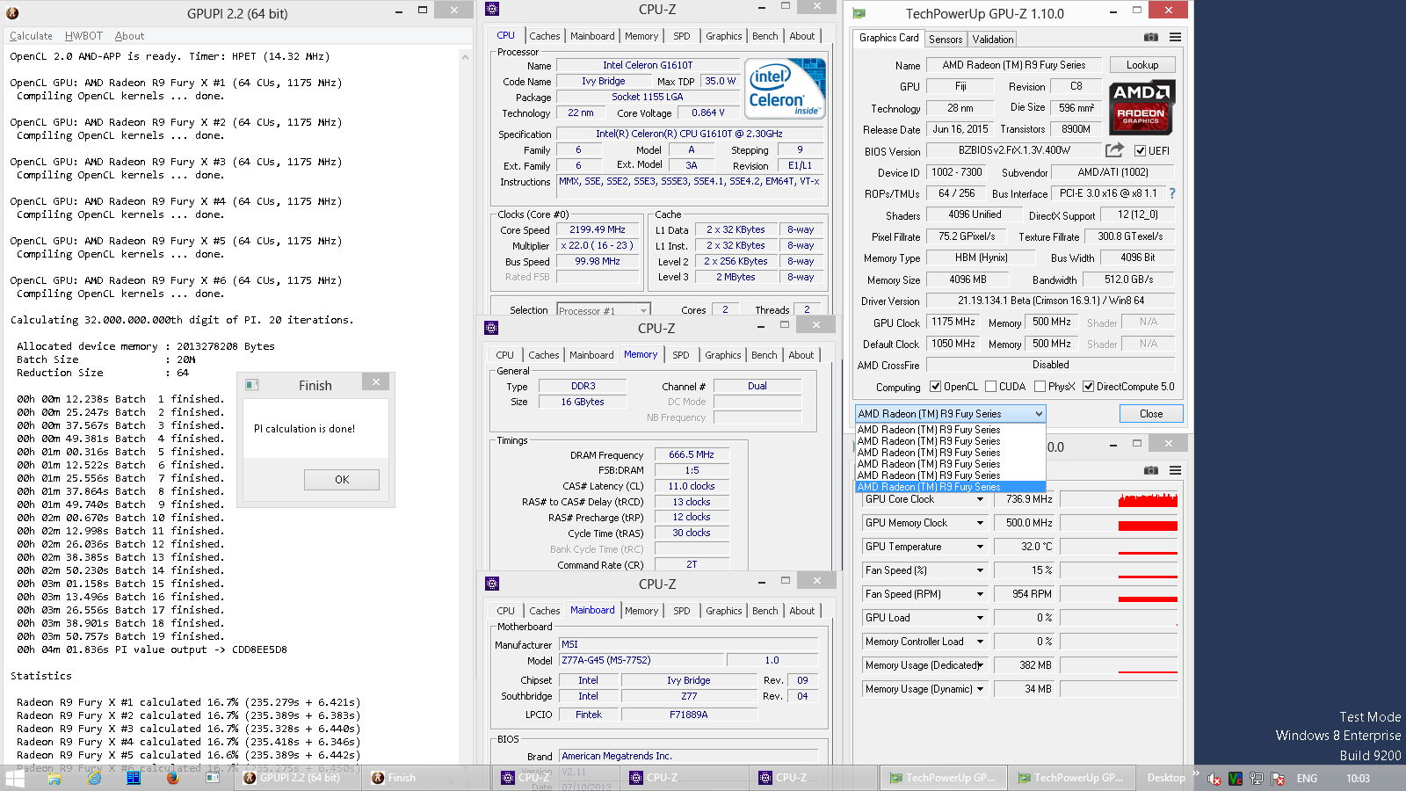Expand the Memory Usage (Dynamic) dropdown
The image size is (1406, 791).
pyautogui.click(x=980, y=689)
